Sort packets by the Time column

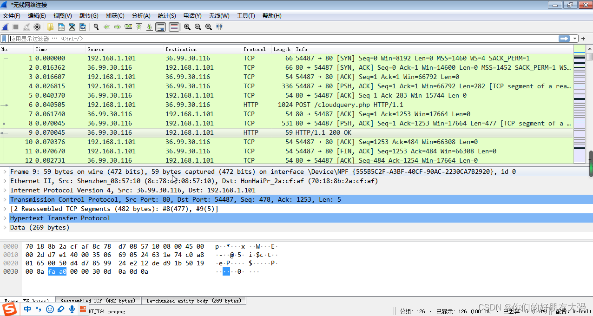[x=59, y=49]
